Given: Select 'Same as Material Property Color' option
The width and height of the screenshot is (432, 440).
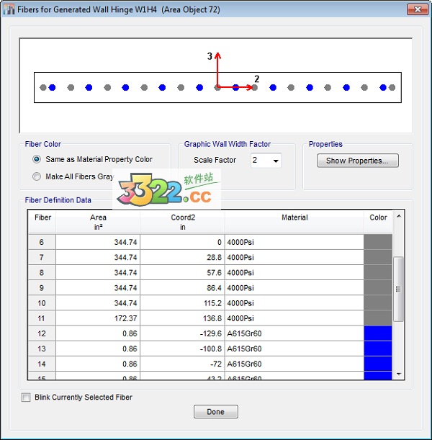Looking at the screenshot, I should pos(37,159).
